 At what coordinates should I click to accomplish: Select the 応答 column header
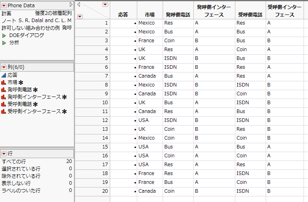click(x=123, y=14)
